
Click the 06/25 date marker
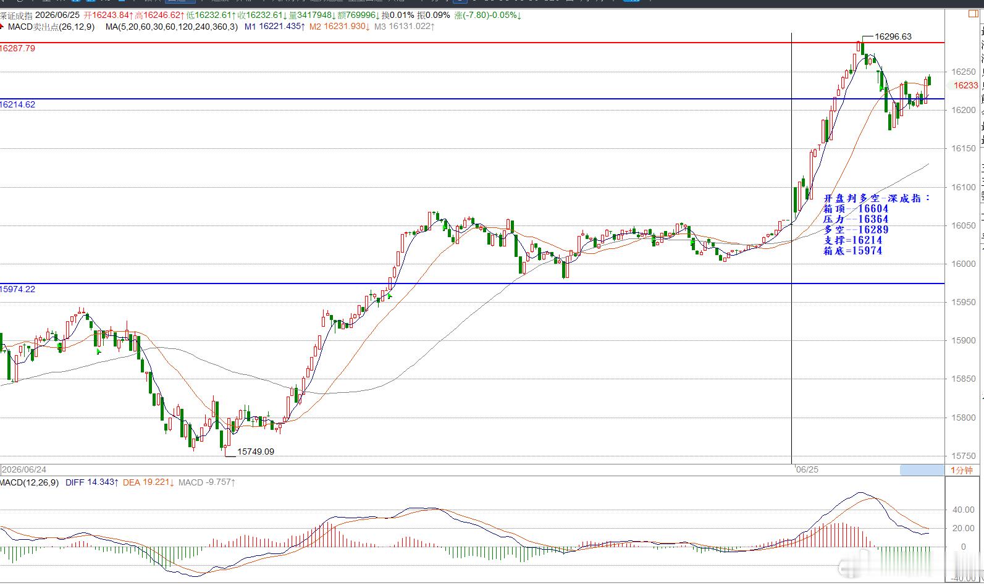[x=807, y=470]
